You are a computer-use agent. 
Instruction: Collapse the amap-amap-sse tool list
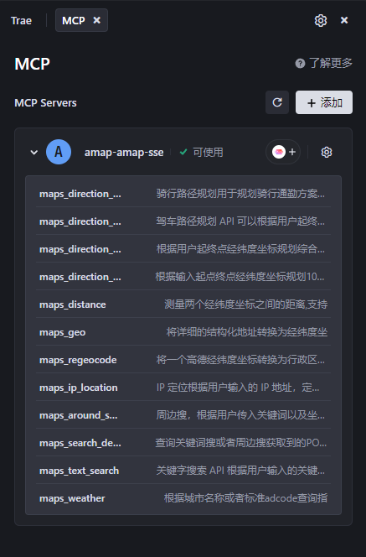pos(34,153)
